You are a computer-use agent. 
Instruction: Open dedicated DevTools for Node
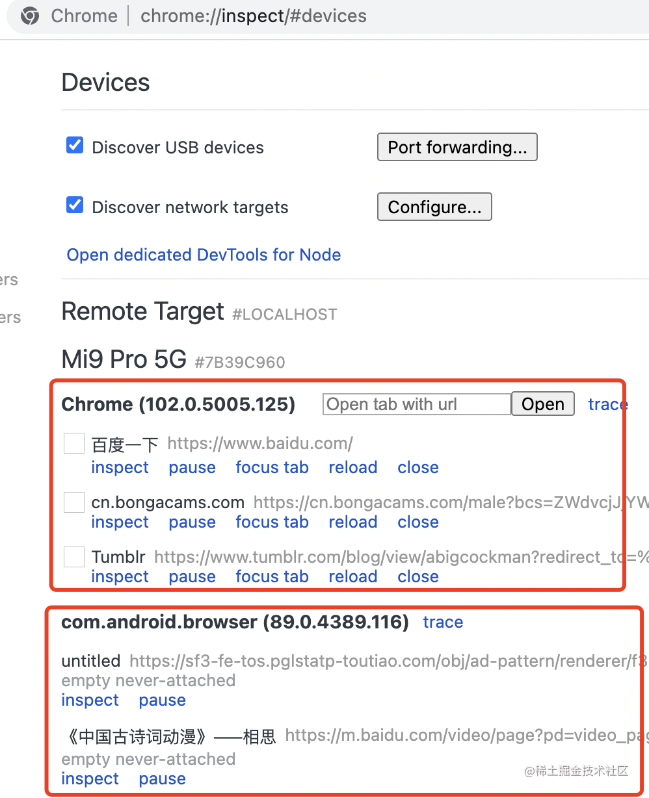point(204,255)
